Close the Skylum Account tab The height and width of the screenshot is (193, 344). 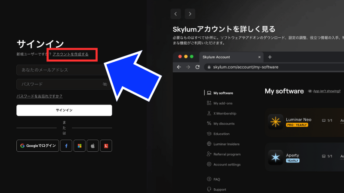point(259,57)
